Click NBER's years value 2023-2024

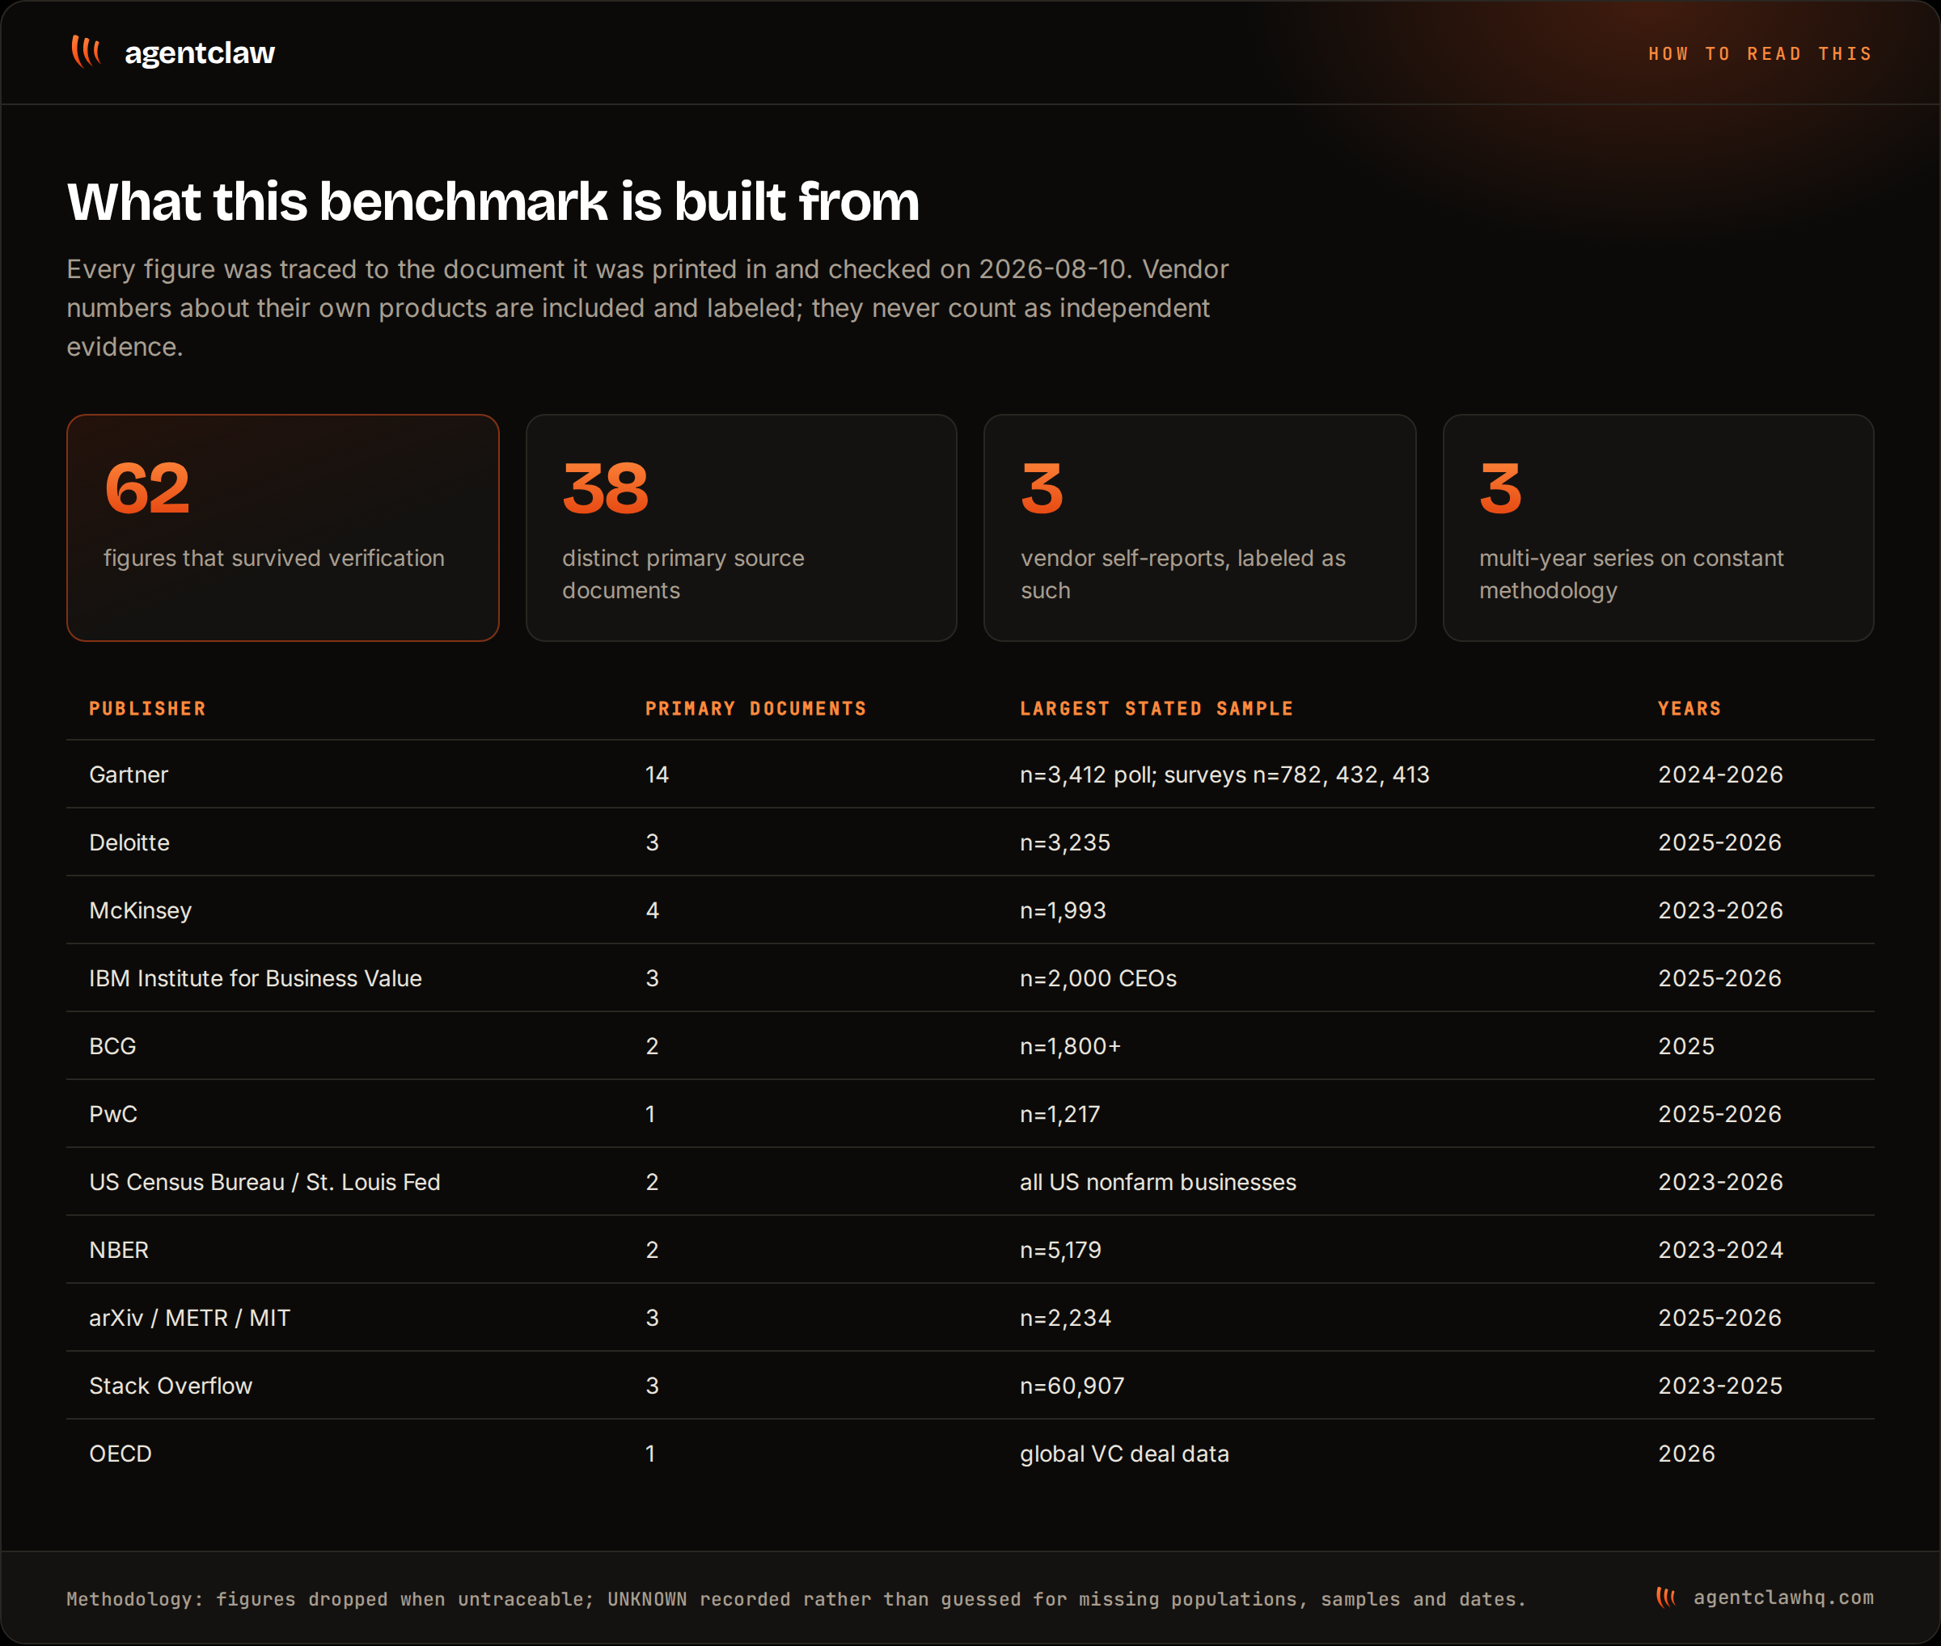pyautogui.click(x=1721, y=1251)
